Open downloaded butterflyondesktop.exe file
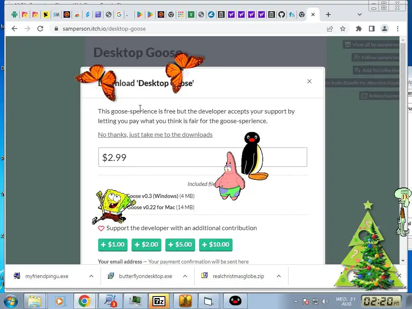412x309 pixels. click(x=145, y=276)
